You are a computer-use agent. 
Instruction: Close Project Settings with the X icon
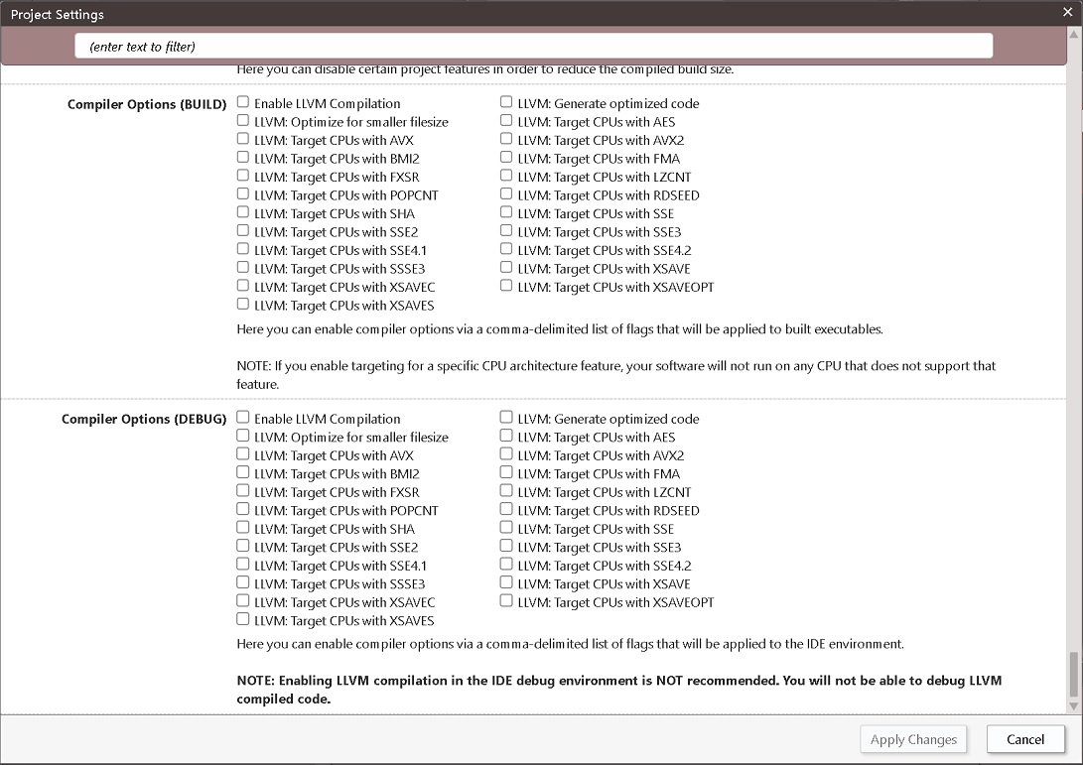pyautogui.click(x=1068, y=12)
